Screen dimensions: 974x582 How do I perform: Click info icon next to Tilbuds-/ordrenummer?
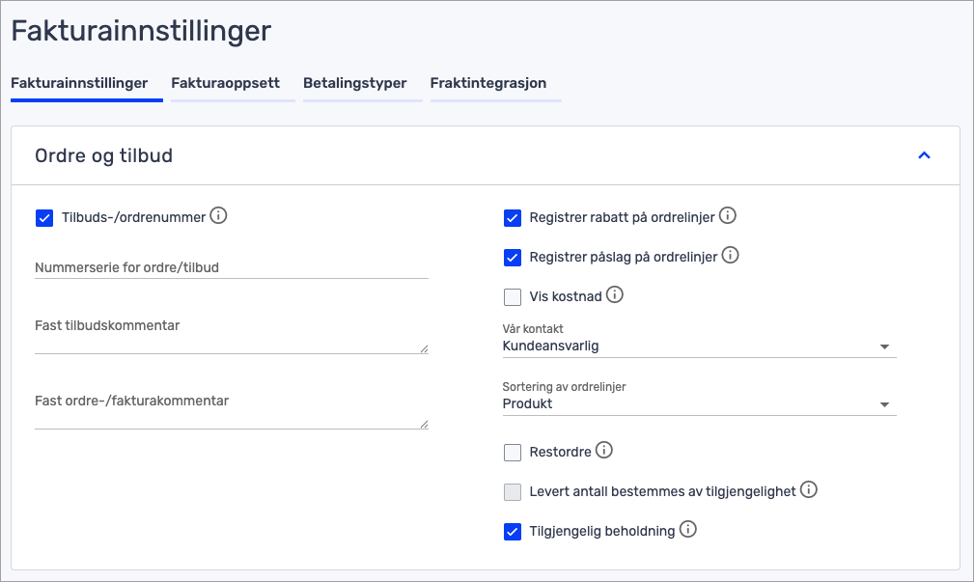[x=219, y=216]
